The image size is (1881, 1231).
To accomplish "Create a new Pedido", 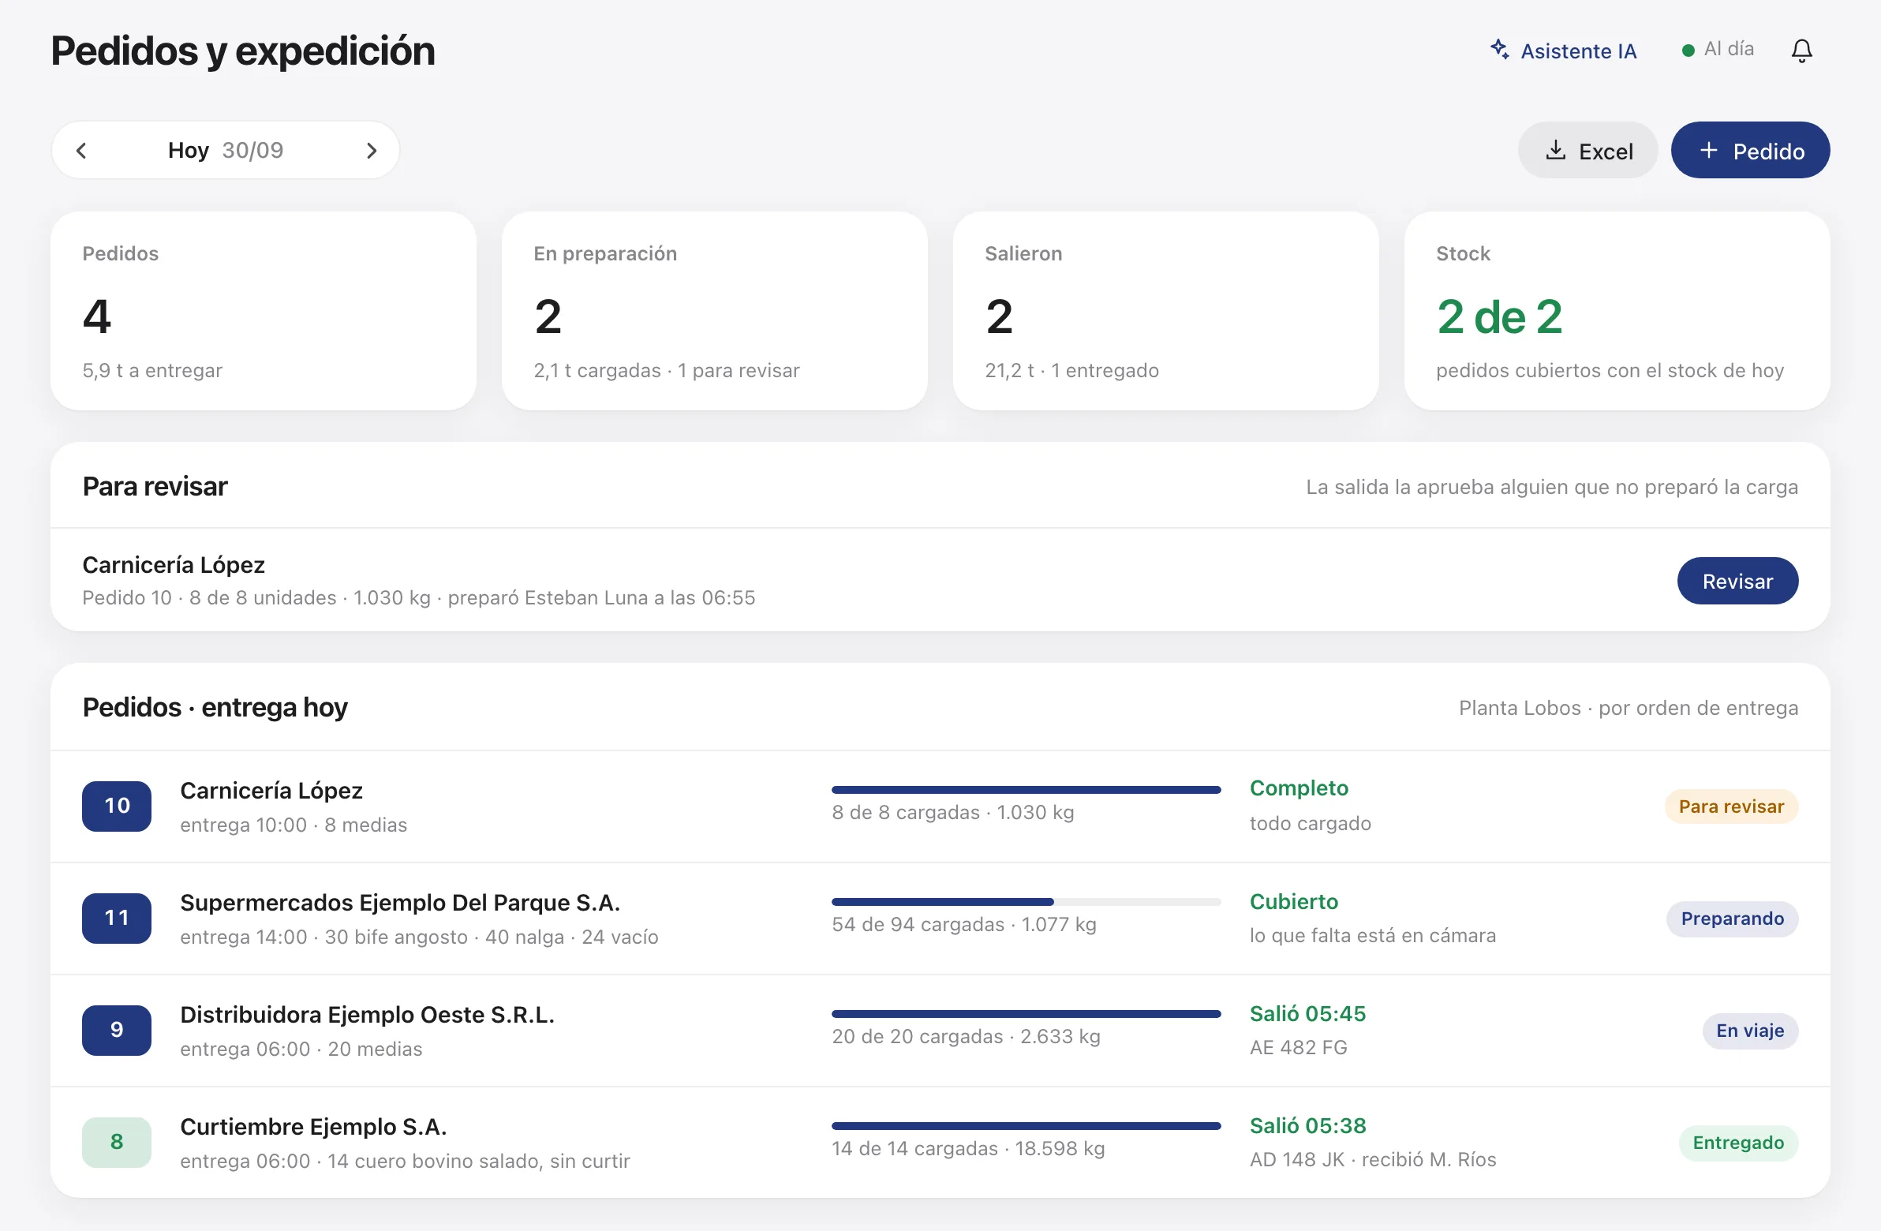I will click(x=1750, y=150).
